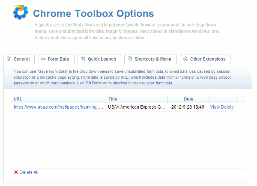View the saved USAA form data
Viewport: 257px width, 186px height.
(215, 107)
